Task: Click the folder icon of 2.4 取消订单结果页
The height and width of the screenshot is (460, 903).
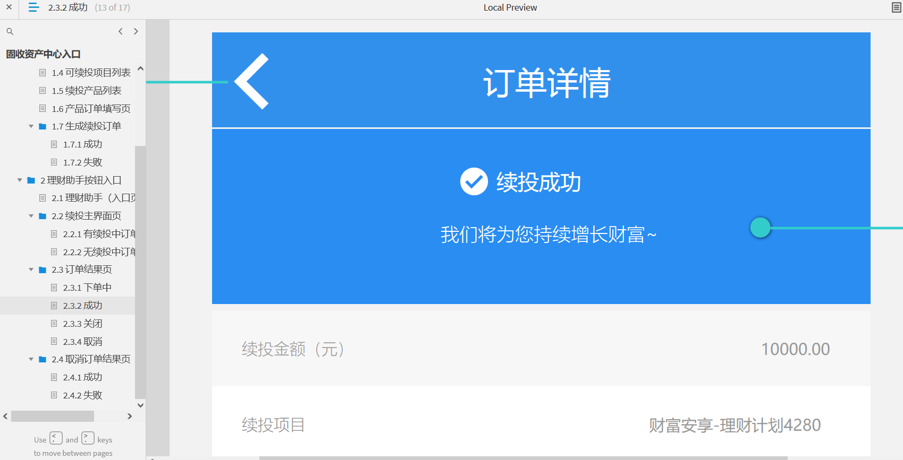Action: pos(43,359)
